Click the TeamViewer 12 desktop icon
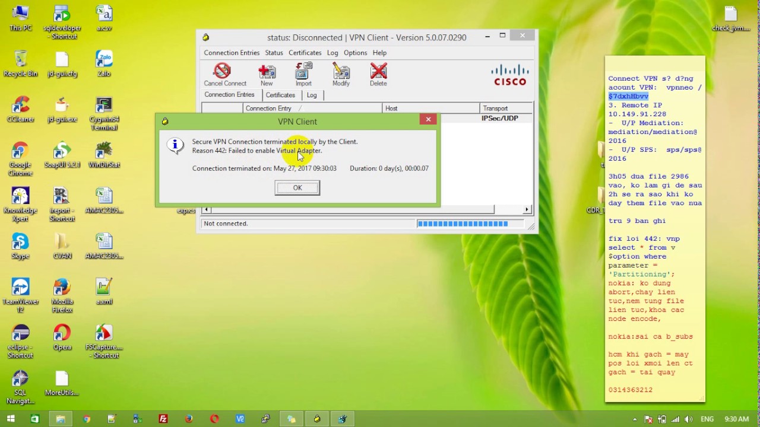The width and height of the screenshot is (760, 427). click(20, 295)
